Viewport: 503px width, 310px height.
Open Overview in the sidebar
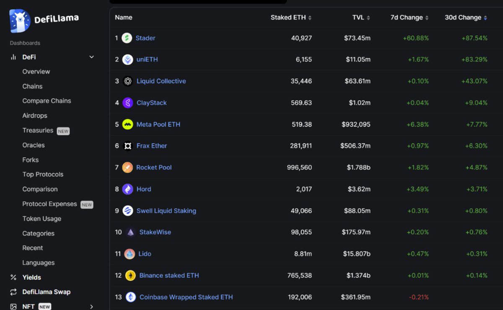click(36, 72)
